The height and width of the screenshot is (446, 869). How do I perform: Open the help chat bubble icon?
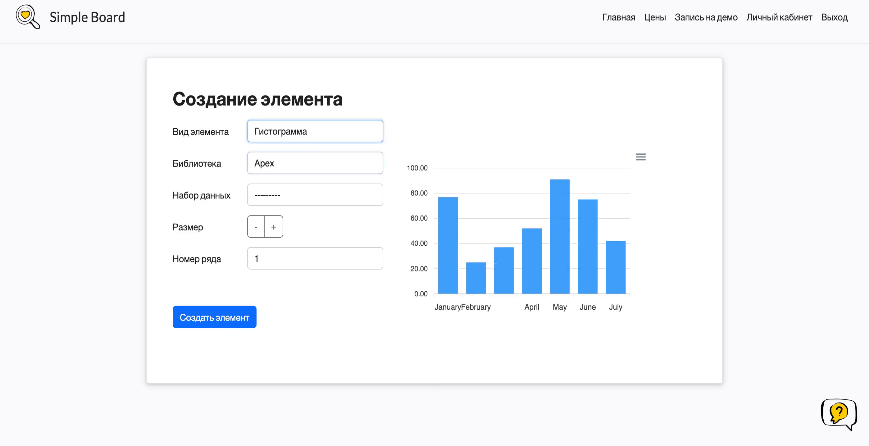(x=839, y=415)
